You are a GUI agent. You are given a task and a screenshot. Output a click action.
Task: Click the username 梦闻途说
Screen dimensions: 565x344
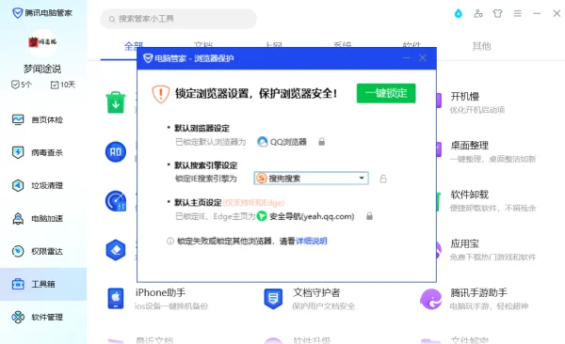pyautogui.click(x=42, y=69)
